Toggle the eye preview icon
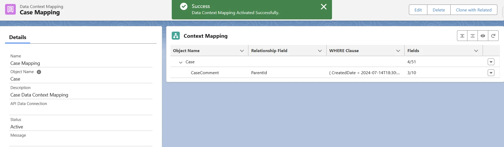504x147 pixels. tap(483, 36)
